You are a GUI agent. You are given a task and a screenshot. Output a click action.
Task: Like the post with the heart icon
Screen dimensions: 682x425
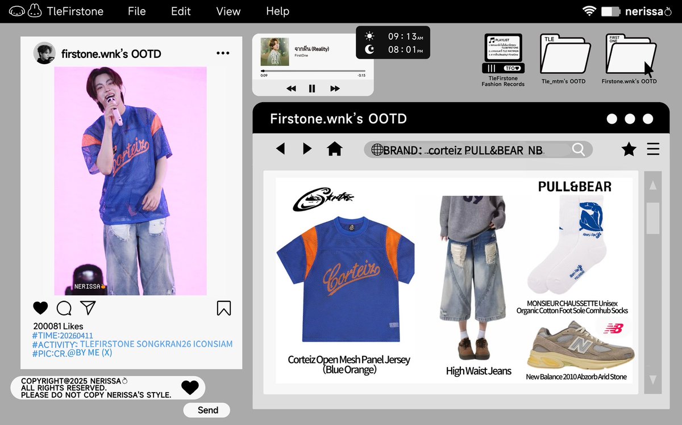40,308
